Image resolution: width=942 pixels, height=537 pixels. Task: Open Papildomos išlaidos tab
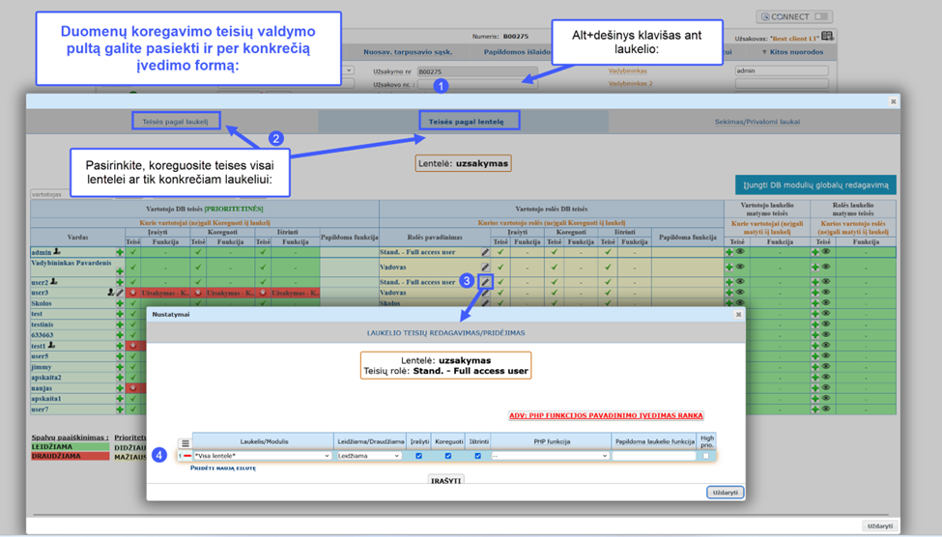(x=517, y=52)
